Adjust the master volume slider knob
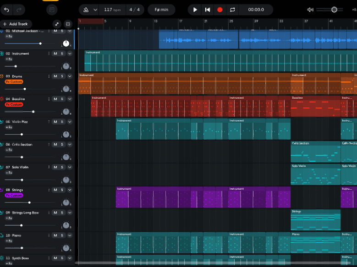357x267 pixels. (334, 10)
